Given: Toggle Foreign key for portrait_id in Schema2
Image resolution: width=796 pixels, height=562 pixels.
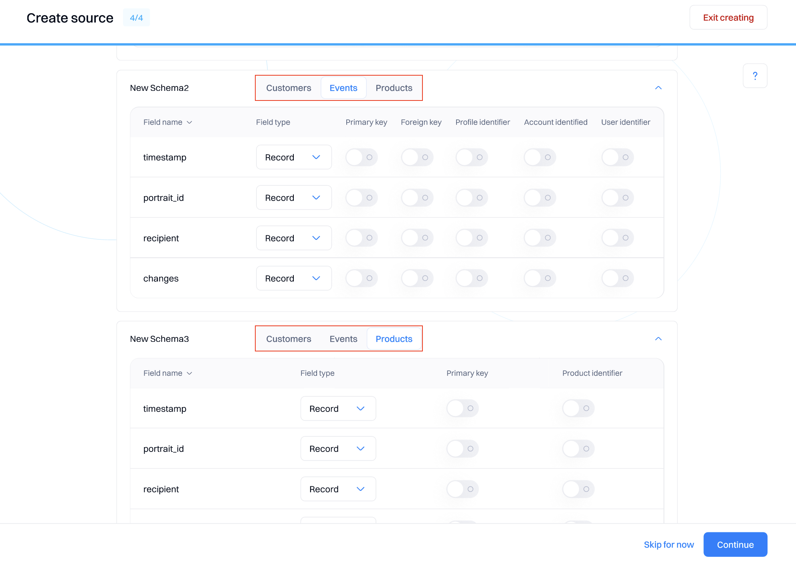Looking at the screenshot, I should click(x=417, y=198).
